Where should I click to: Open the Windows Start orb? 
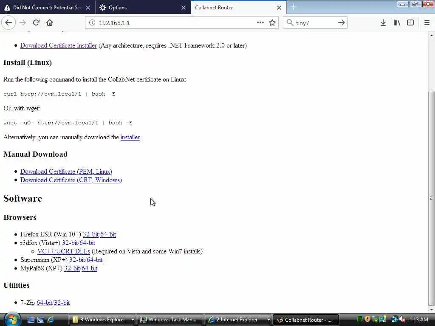click(12, 320)
